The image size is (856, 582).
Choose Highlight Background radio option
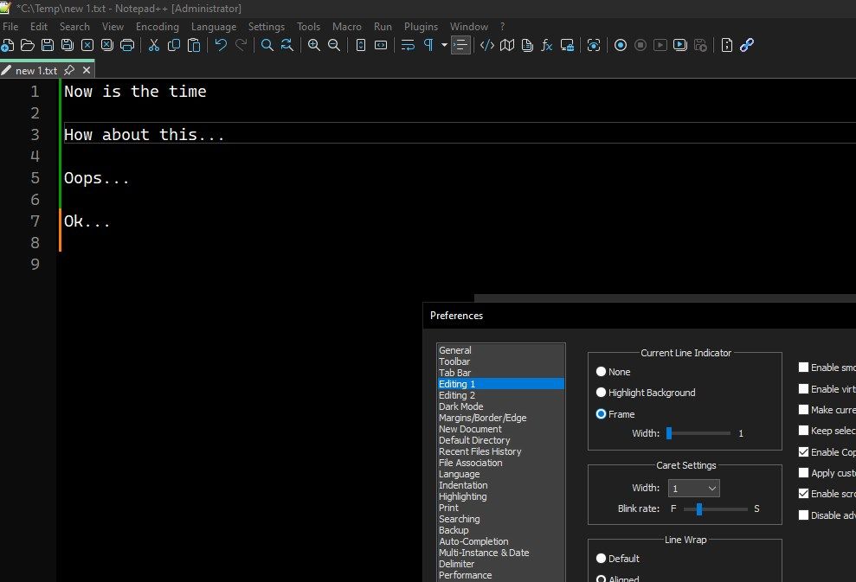(601, 393)
